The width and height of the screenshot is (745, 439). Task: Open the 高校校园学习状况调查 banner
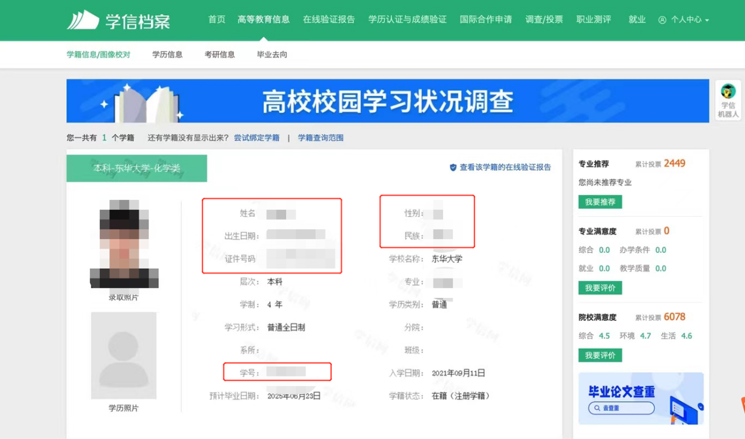tap(388, 101)
